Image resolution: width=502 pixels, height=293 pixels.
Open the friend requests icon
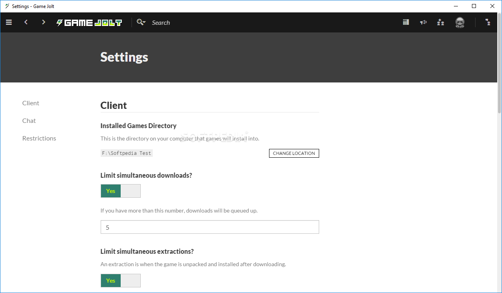441,22
